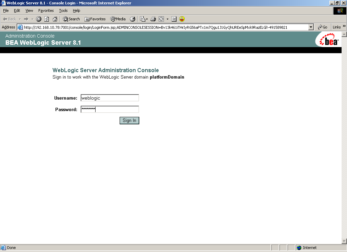The height and width of the screenshot is (252, 347).
Task: Go to Home page icon
Action: (x=55, y=19)
